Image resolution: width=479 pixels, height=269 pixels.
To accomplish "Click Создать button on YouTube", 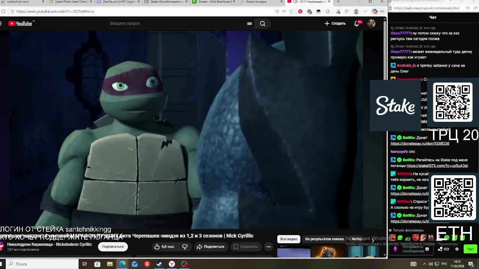I will 335,24.
